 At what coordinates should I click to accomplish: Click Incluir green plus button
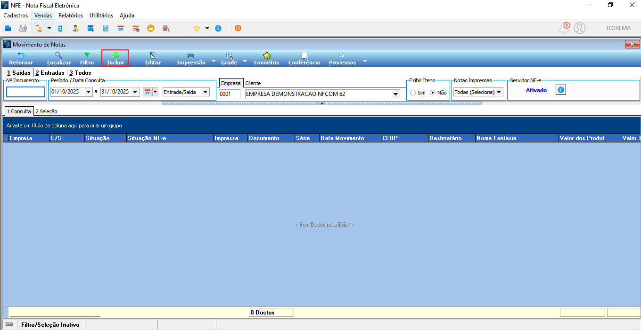pyautogui.click(x=115, y=59)
